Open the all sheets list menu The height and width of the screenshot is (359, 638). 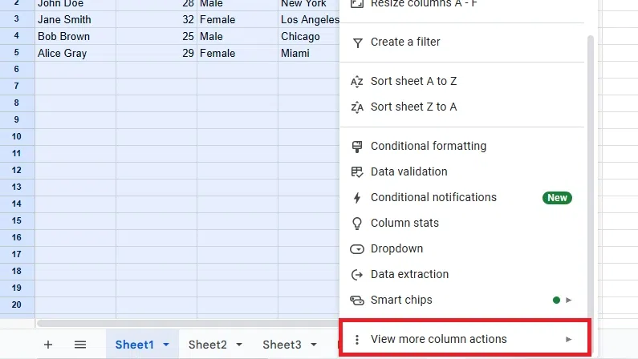coord(80,345)
